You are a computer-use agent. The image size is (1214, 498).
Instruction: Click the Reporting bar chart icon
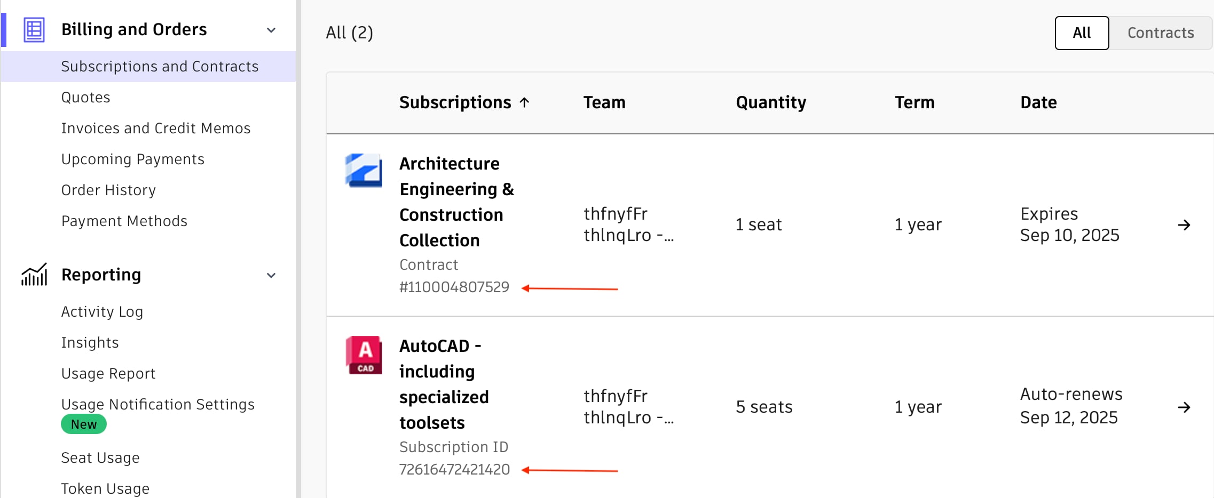(34, 275)
